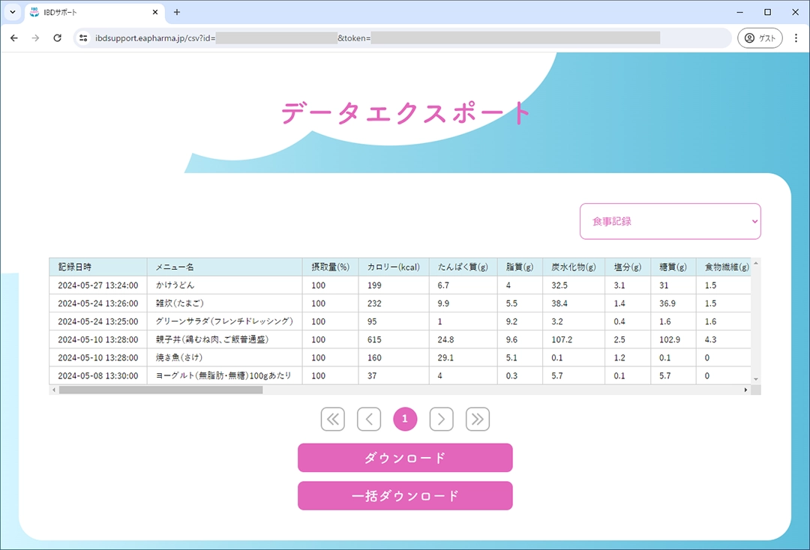Select the 焼き魚(さけ) menu cell

tap(225, 357)
